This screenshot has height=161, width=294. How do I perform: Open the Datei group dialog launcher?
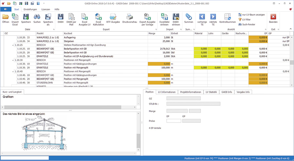54,29
